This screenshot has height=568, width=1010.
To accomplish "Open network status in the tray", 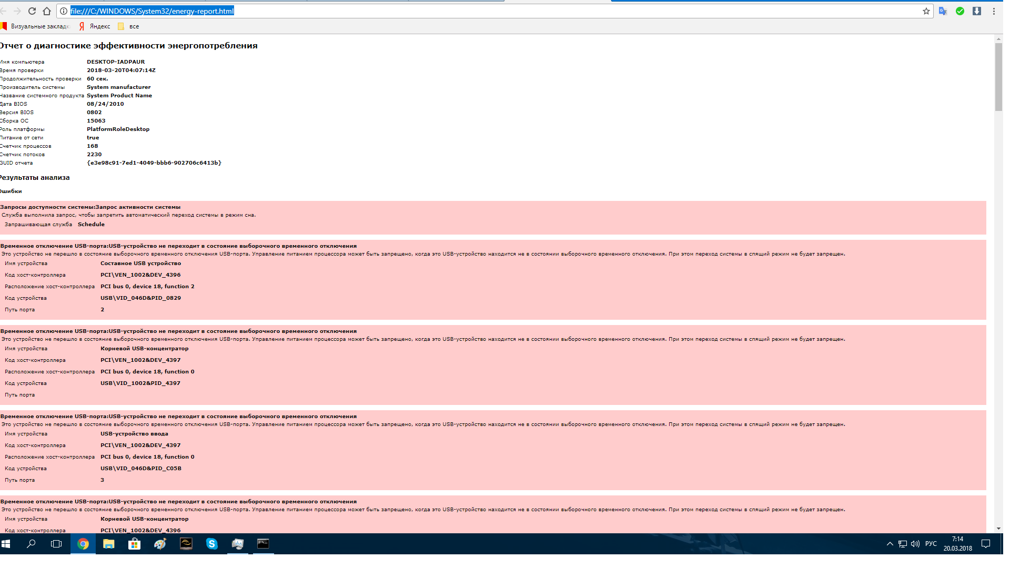I will pos(903,544).
